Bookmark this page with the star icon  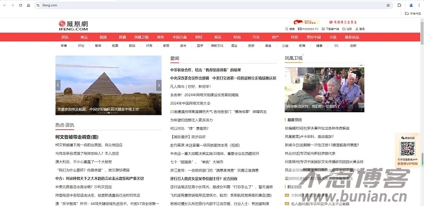(388, 5)
